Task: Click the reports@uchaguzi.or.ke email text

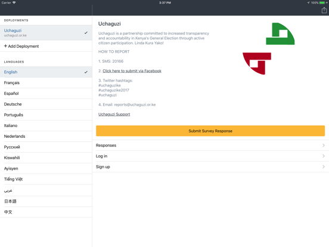Action: pyautogui.click(x=135, y=104)
